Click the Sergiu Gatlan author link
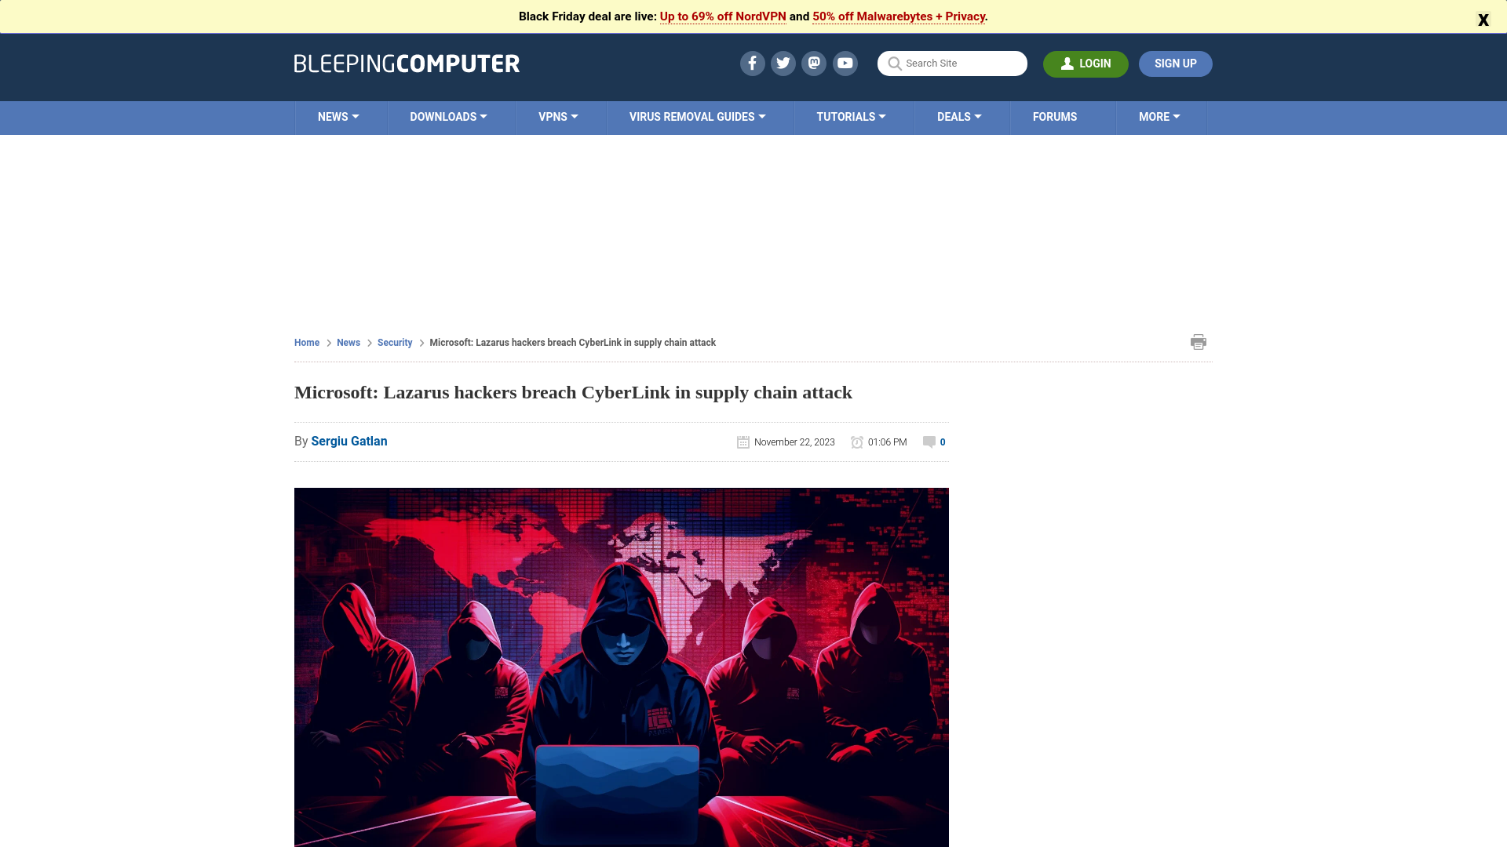This screenshot has height=847, width=1507. (348, 441)
